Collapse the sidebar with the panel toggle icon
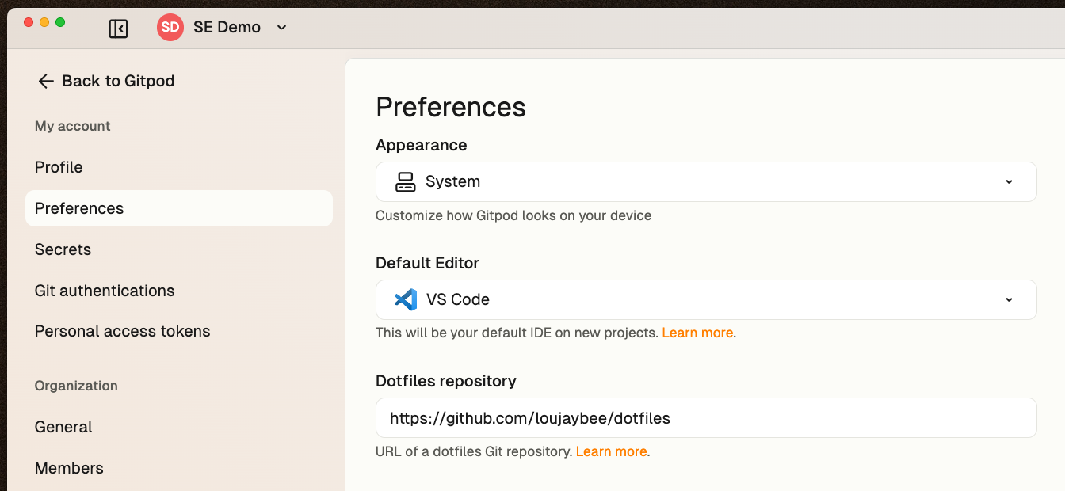 (118, 29)
